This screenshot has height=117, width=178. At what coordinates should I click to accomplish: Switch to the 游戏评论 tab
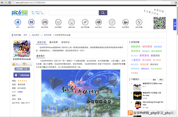[66, 42]
